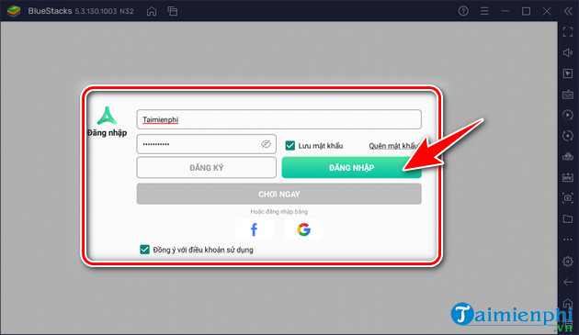Toggle password visibility eye icon
579x335 pixels.
pos(266,144)
